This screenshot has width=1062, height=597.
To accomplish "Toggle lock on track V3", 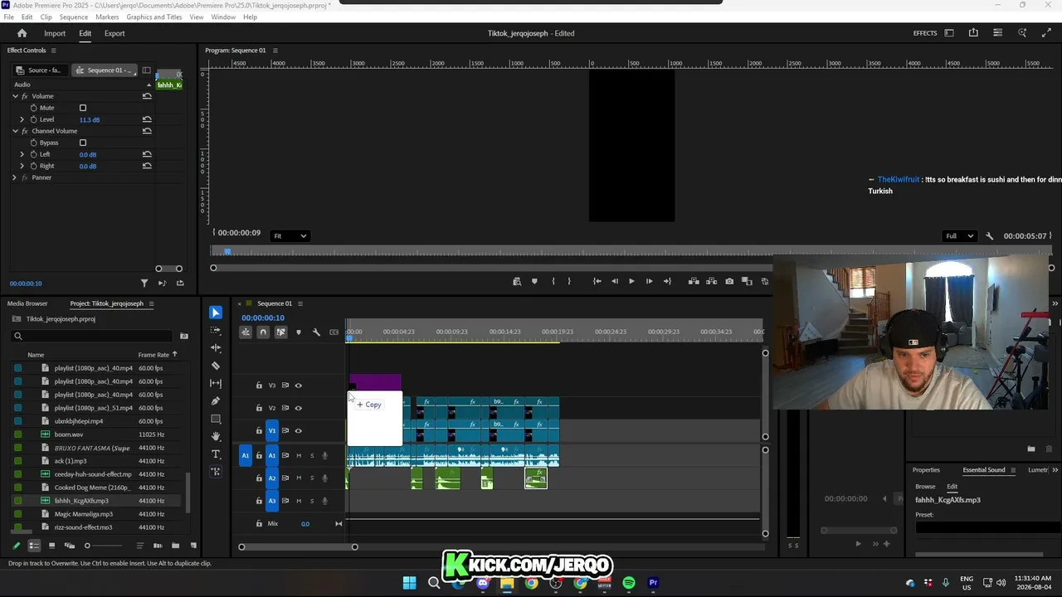I will [259, 385].
